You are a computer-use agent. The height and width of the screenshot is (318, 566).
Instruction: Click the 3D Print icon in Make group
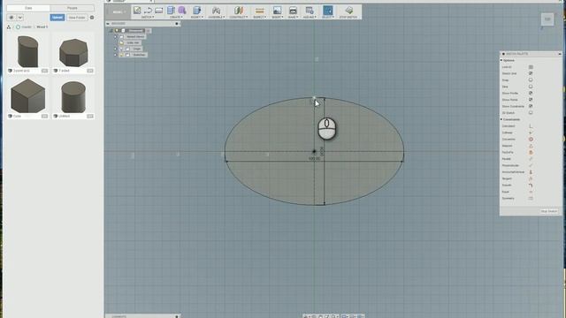[293, 11]
